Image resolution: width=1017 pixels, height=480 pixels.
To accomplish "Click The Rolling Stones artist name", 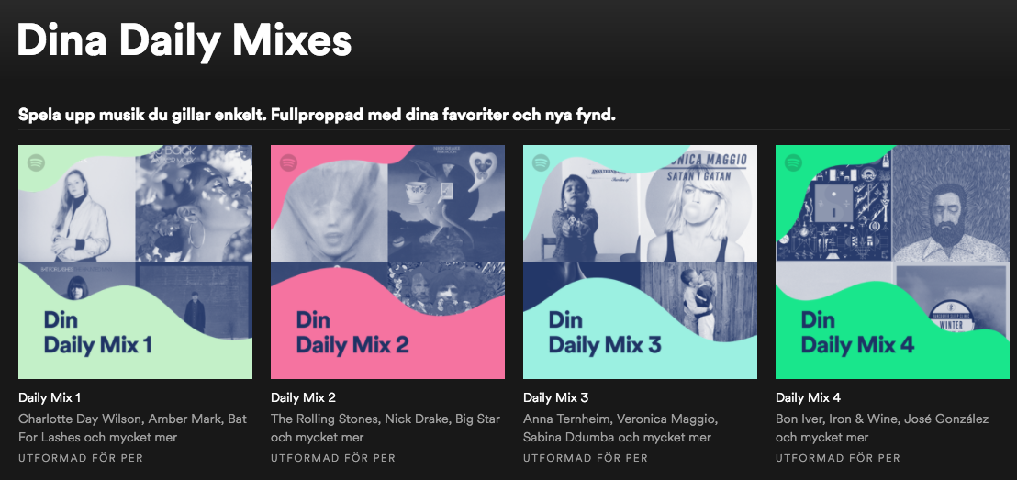I will tap(324, 419).
